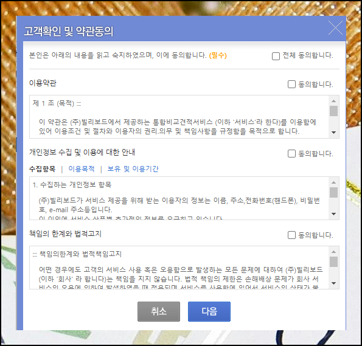Click scrollbar thumb in 개인정보 text box

point(333,193)
